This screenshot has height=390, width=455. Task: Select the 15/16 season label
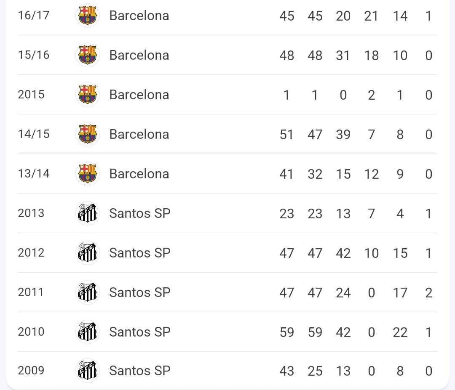[34, 55]
